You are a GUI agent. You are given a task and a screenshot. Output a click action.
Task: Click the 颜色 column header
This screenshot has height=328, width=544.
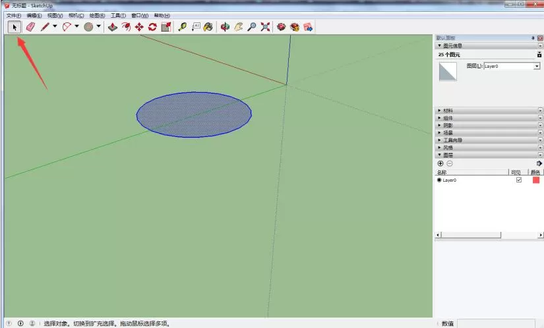pos(535,172)
